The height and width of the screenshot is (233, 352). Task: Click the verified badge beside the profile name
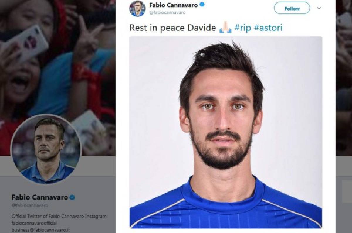point(72,198)
